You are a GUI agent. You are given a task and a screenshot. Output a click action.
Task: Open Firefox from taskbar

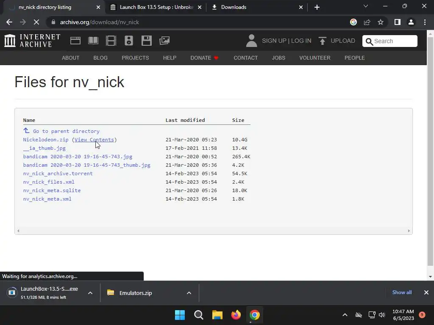tap(236, 315)
